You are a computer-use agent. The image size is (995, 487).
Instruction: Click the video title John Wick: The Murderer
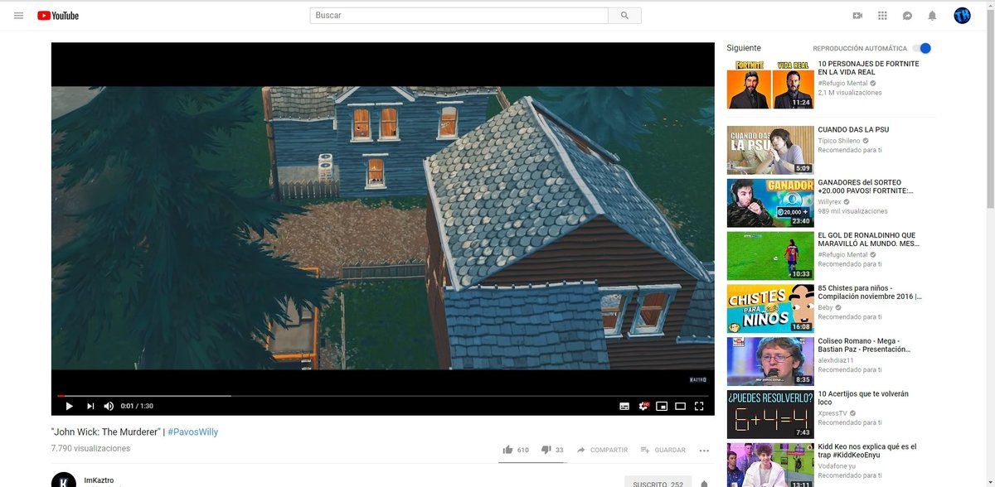[106, 432]
